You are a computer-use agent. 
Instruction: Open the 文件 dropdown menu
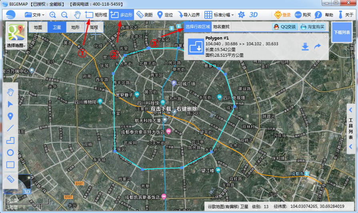coord(34,15)
